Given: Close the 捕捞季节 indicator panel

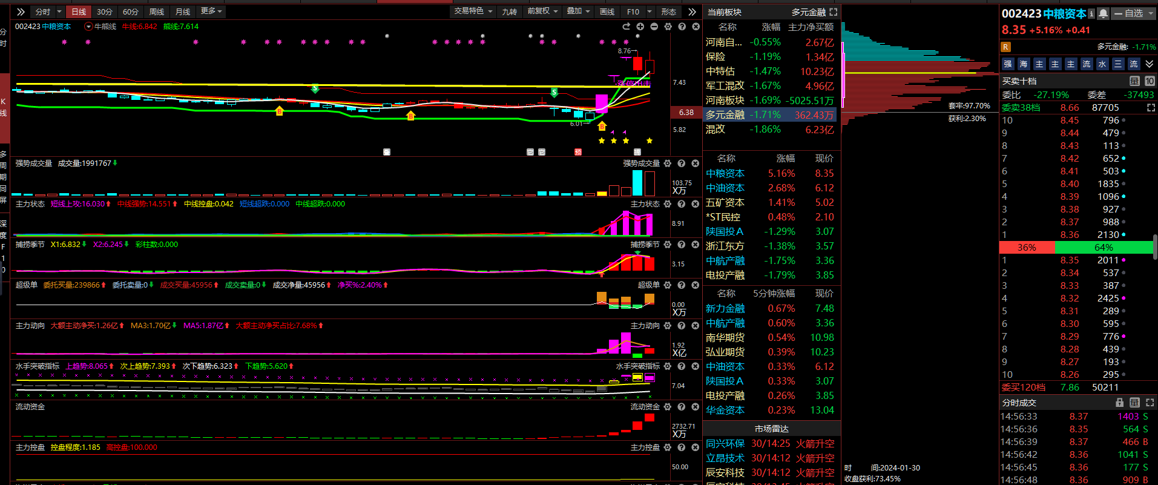Looking at the screenshot, I should (x=695, y=245).
